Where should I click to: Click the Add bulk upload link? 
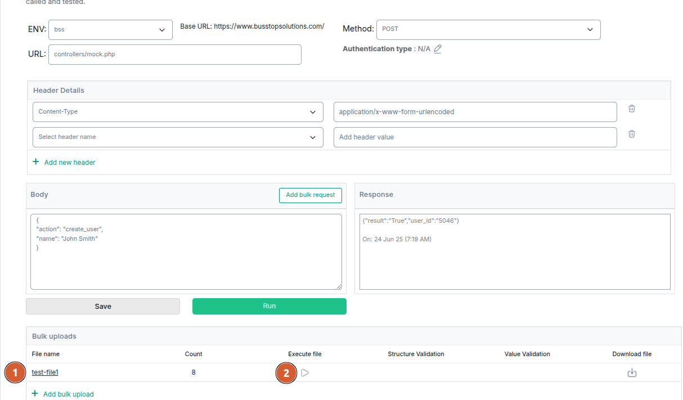69,394
